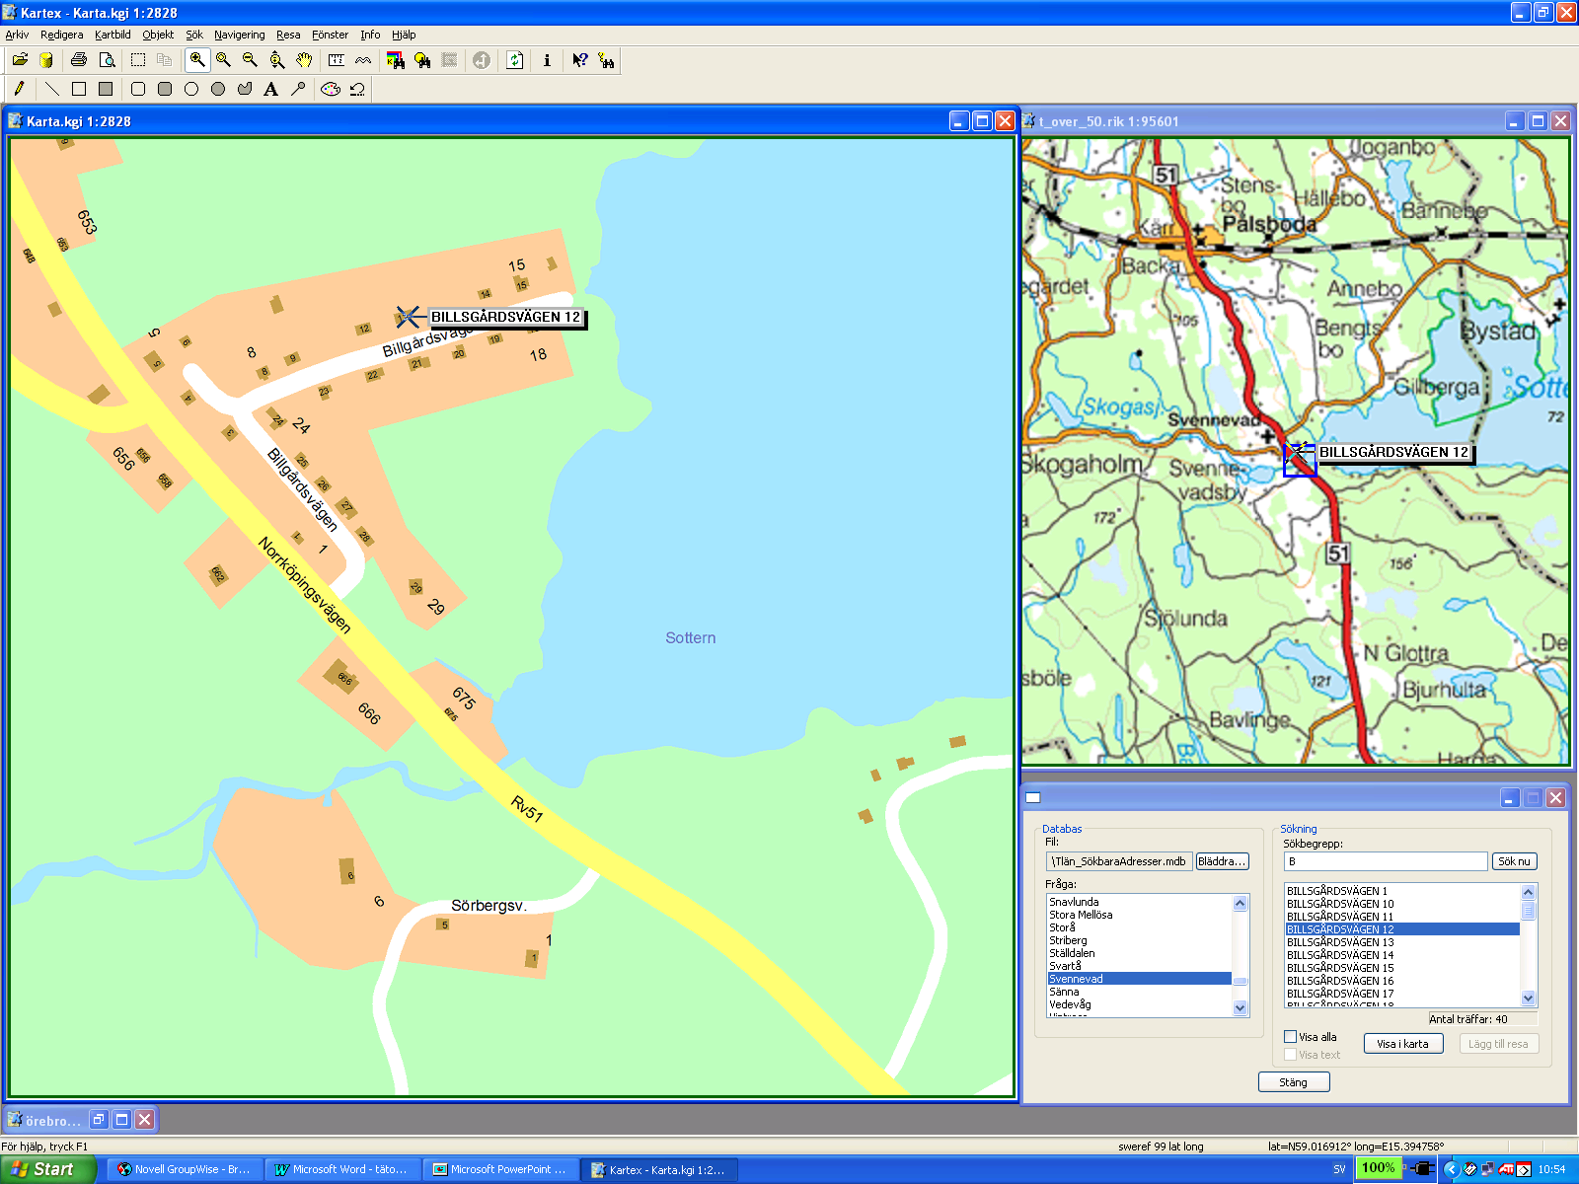Open the Navigering menu

(239, 35)
